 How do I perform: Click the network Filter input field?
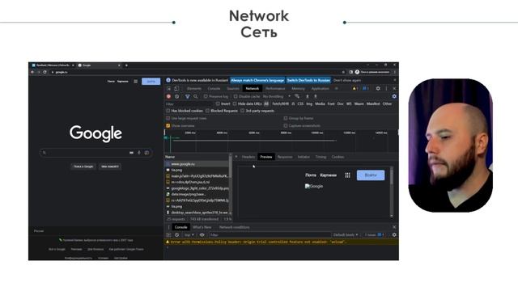(189, 103)
